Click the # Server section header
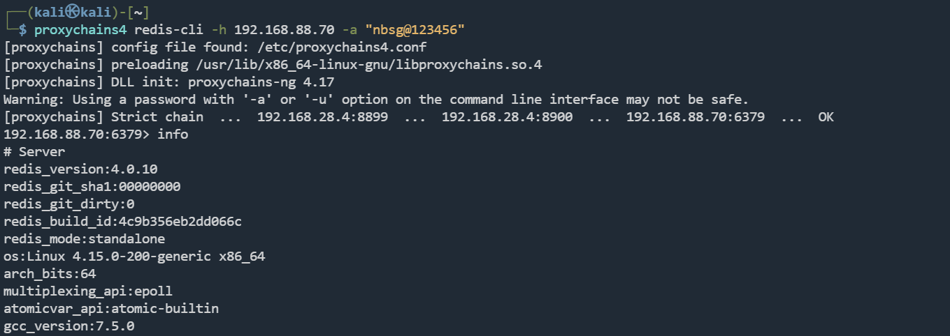Viewport: 950px width, 336px height. 34,152
